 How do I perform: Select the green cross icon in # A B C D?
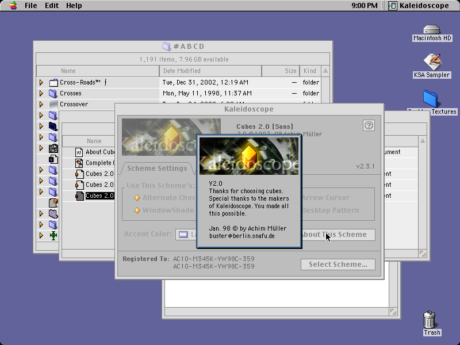[x=53, y=235]
